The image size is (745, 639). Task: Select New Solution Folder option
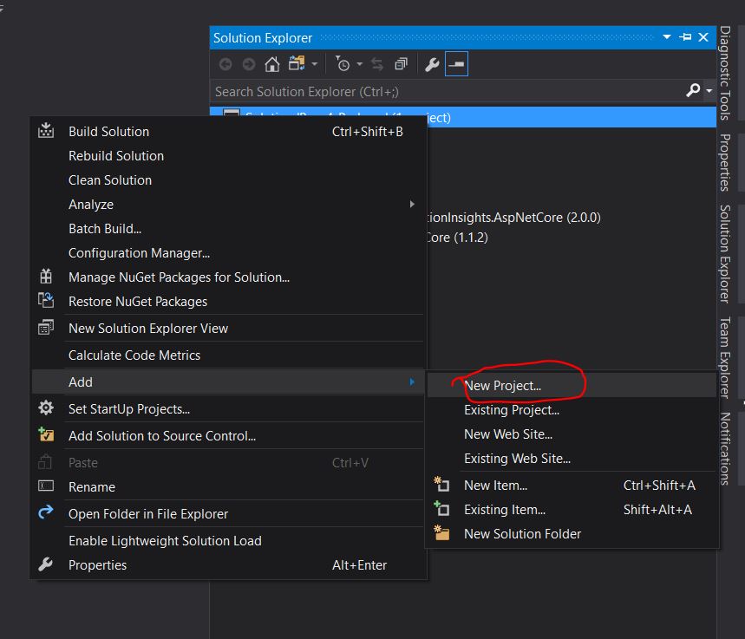(x=522, y=534)
